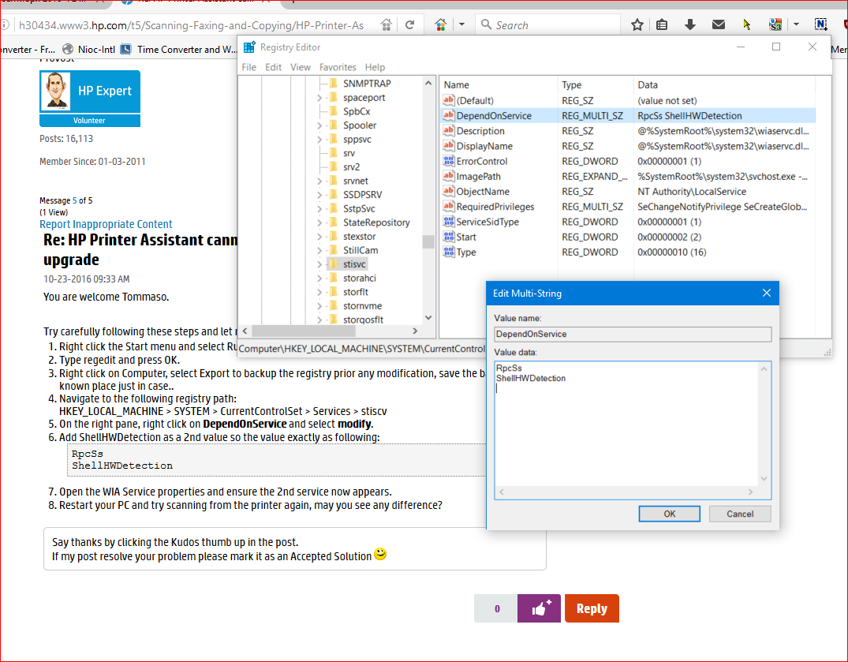Select the Type DWORD value
Viewport: 848px width, 662px height.
tap(465, 252)
